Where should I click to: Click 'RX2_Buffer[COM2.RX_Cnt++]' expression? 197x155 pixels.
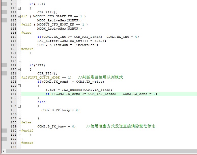63,41
